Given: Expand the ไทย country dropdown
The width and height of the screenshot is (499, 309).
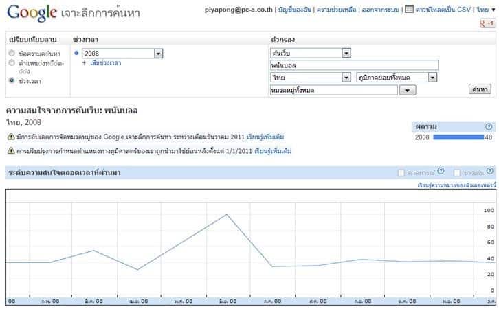Looking at the screenshot, I should (346, 78).
